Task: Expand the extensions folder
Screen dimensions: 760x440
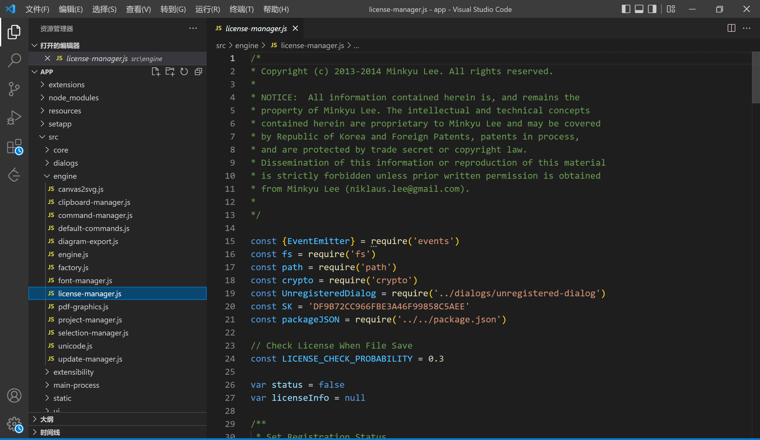Action: tap(118, 85)
